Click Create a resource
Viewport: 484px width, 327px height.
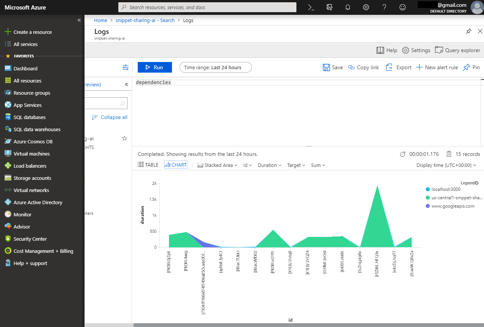tap(33, 32)
